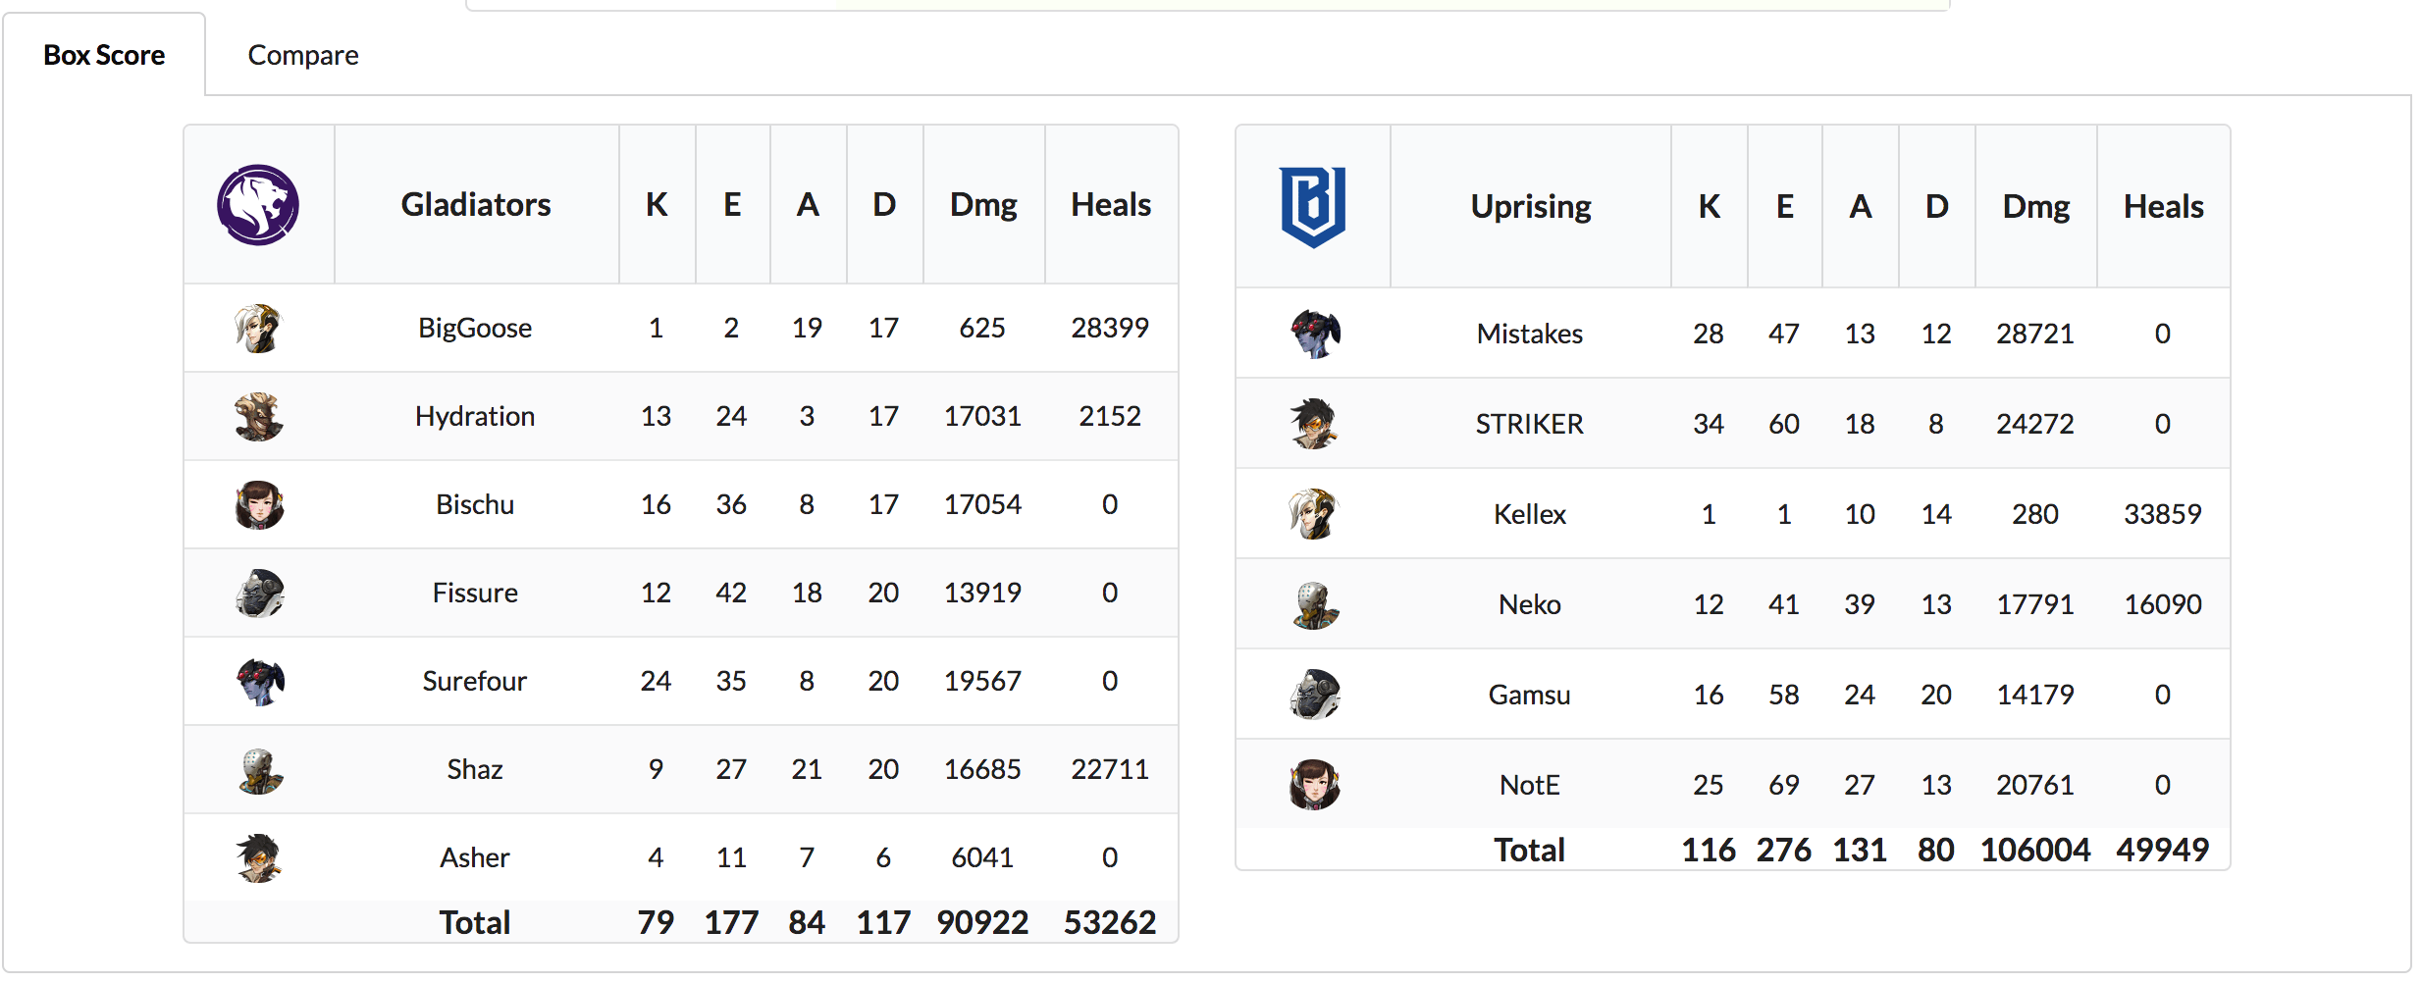Viewport: 2422px width, 983px height.
Task: Click the Bischu player name
Action: pyautogui.click(x=475, y=504)
